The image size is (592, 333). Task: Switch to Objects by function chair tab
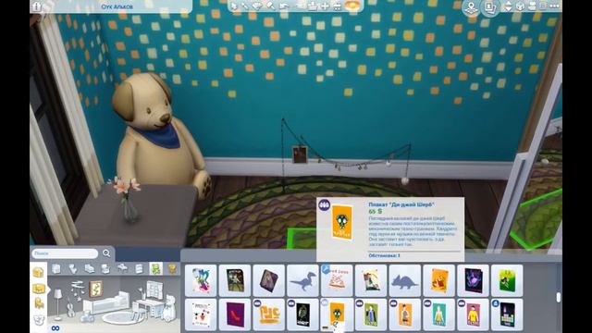(39, 303)
